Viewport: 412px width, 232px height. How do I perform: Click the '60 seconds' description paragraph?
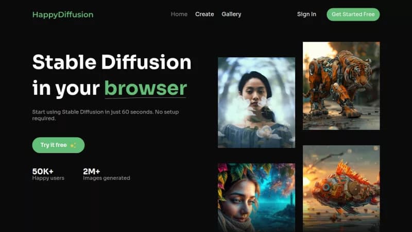pyautogui.click(x=106, y=115)
